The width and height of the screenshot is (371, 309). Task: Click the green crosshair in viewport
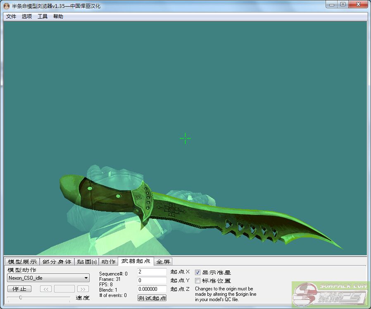tap(185, 139)
